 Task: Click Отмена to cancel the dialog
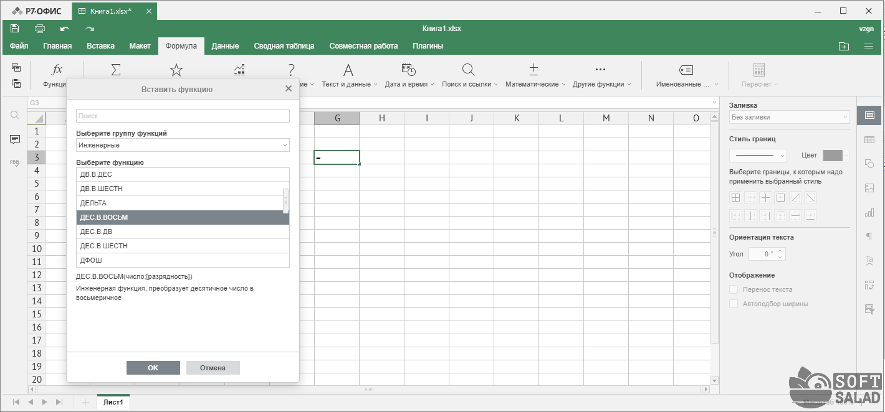pyautogui.click(x=213, y=368)
